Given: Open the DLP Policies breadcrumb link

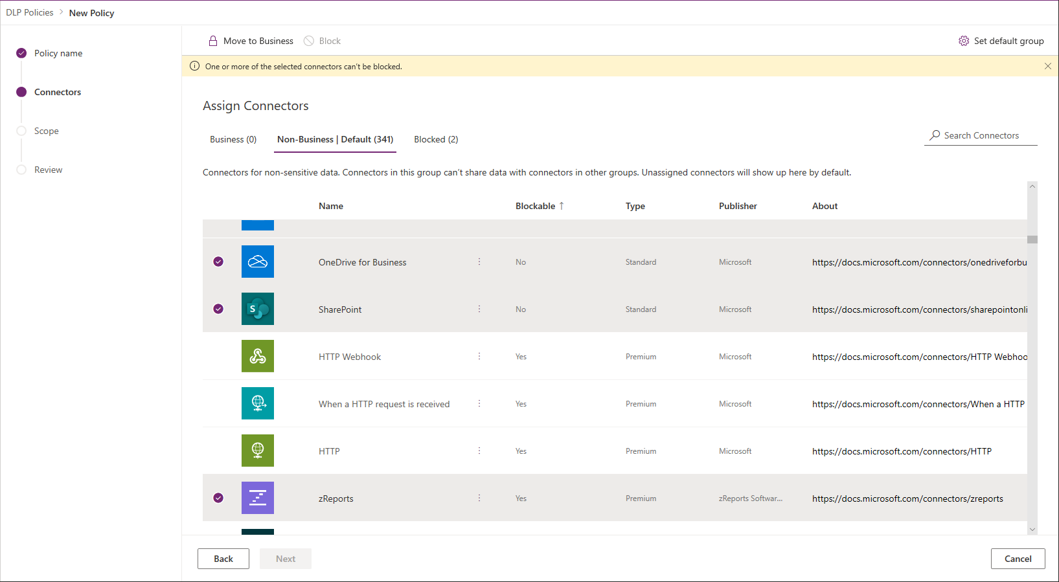Looking at the screenshot, I should pyautogui.click(x=30, y=13).
